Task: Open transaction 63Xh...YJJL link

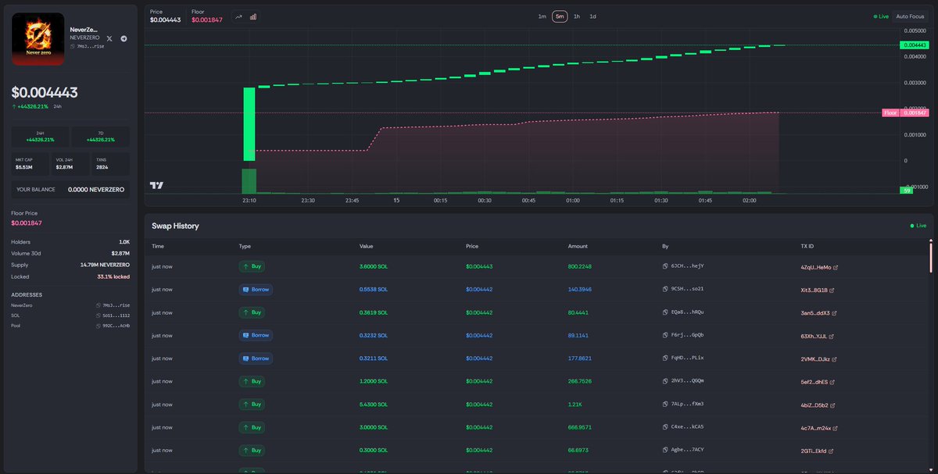Action: pos(818,336)
